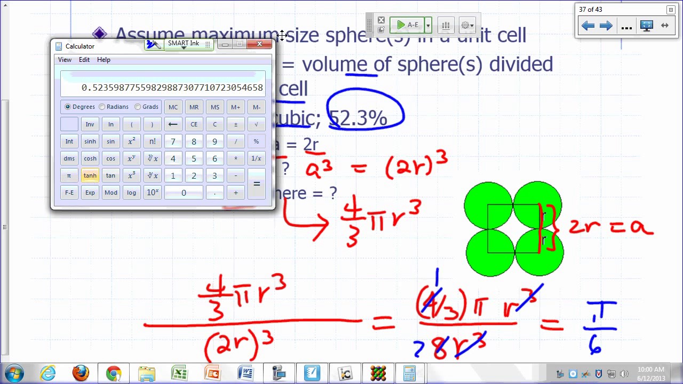Viewport: 683px width, 384px height.
Task: Go to the previous slide with the left arrow
Action: (587, 26)
